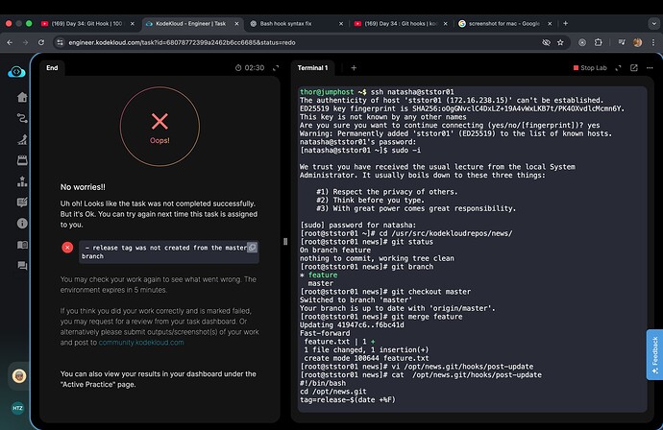Switch to KodeKloud - Engineer | Task tab
The height and width of the screenshot is (430, 663).
[x=190, y=24]
